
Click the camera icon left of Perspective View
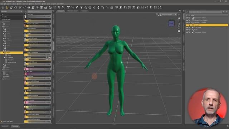[157, 15]
